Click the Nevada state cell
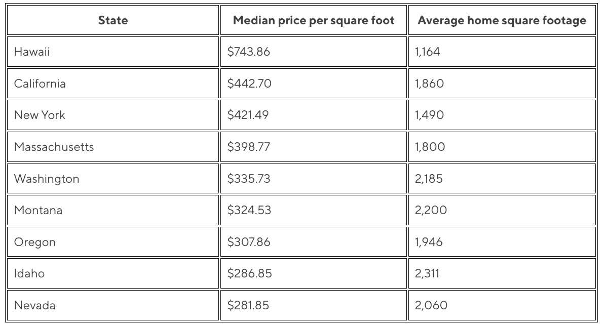Screen dimensions: 604x326 (113, 305)
